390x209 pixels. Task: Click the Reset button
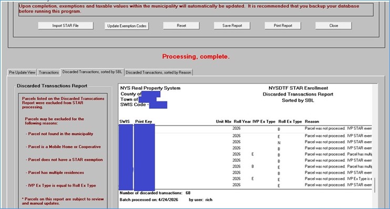tap(181, 26)
